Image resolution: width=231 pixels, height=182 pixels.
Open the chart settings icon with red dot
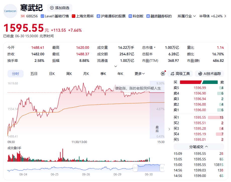click(x=163, y=73)
